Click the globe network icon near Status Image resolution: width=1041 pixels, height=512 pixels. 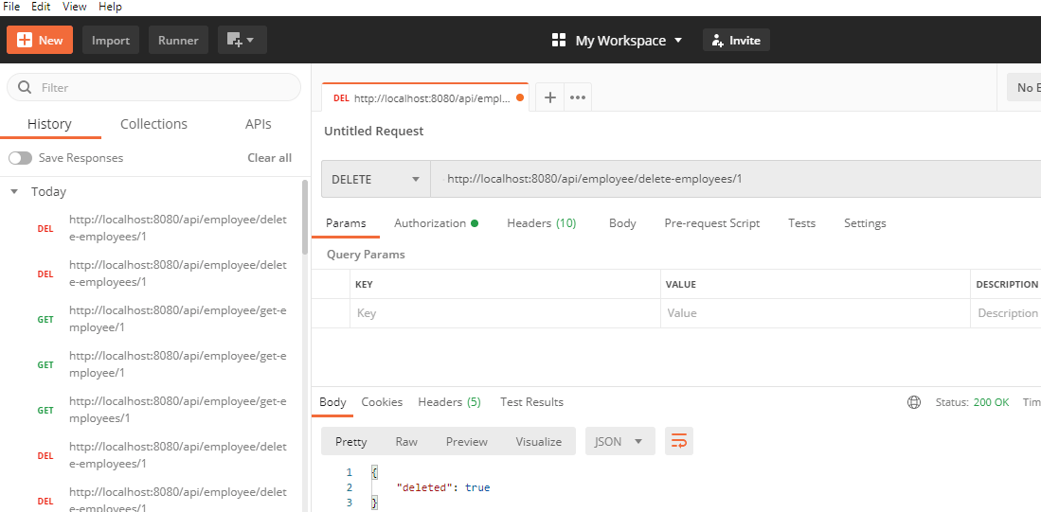914,402
